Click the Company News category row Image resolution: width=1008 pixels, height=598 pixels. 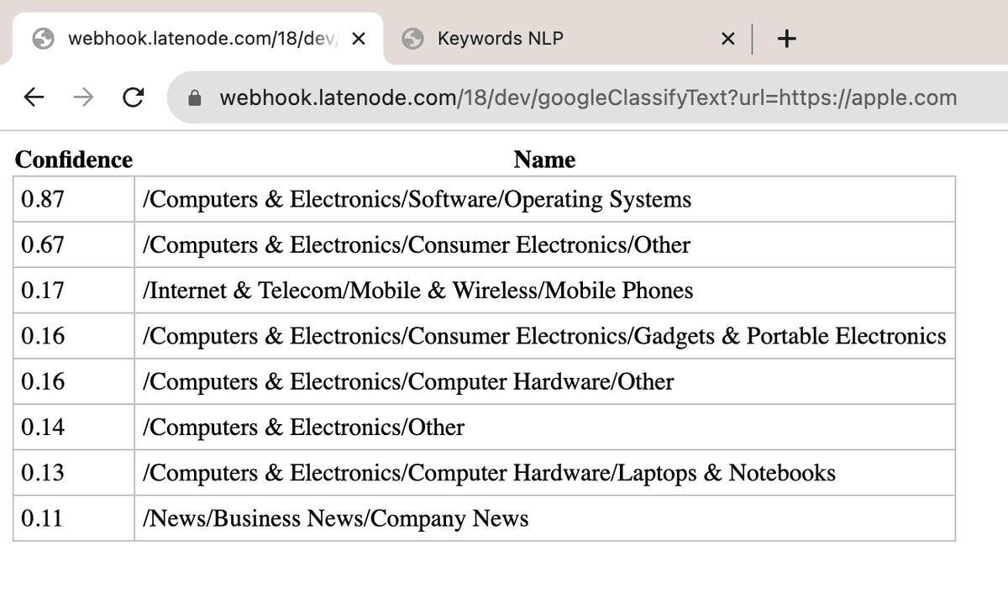[336, 518]
